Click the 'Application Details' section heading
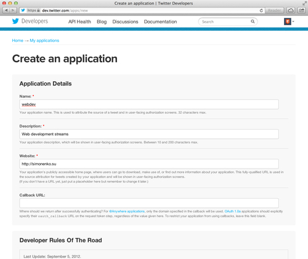Screen dimensions: 308x259 tap(46, 84)
